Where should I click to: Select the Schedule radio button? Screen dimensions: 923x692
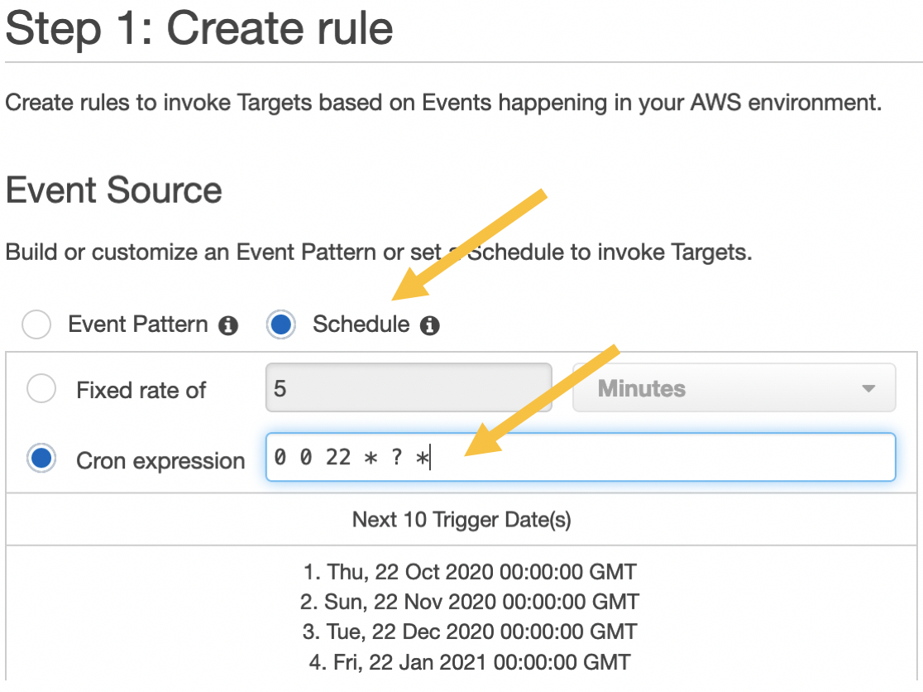tap(281, 325)
